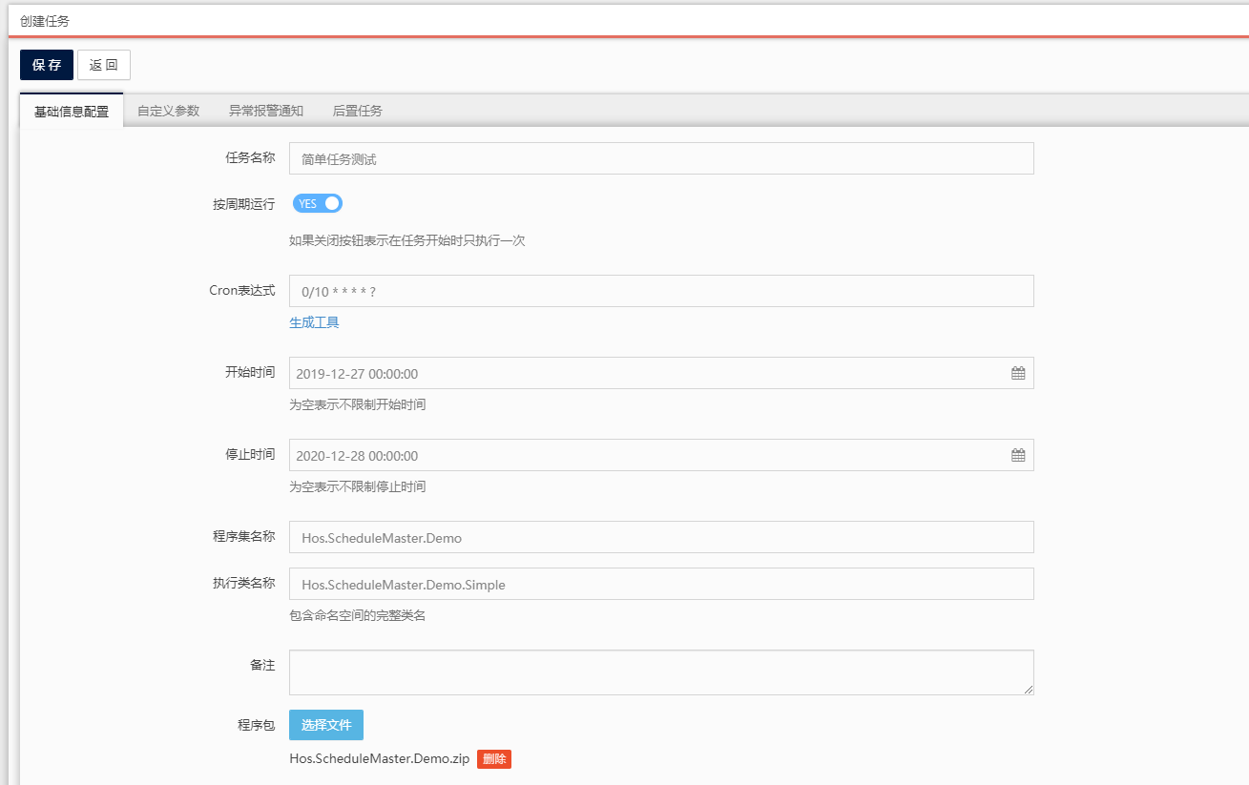Focus the 程序集名称 input field
The width and height of the screenshot is (1249, 785).
click(660, 538)
